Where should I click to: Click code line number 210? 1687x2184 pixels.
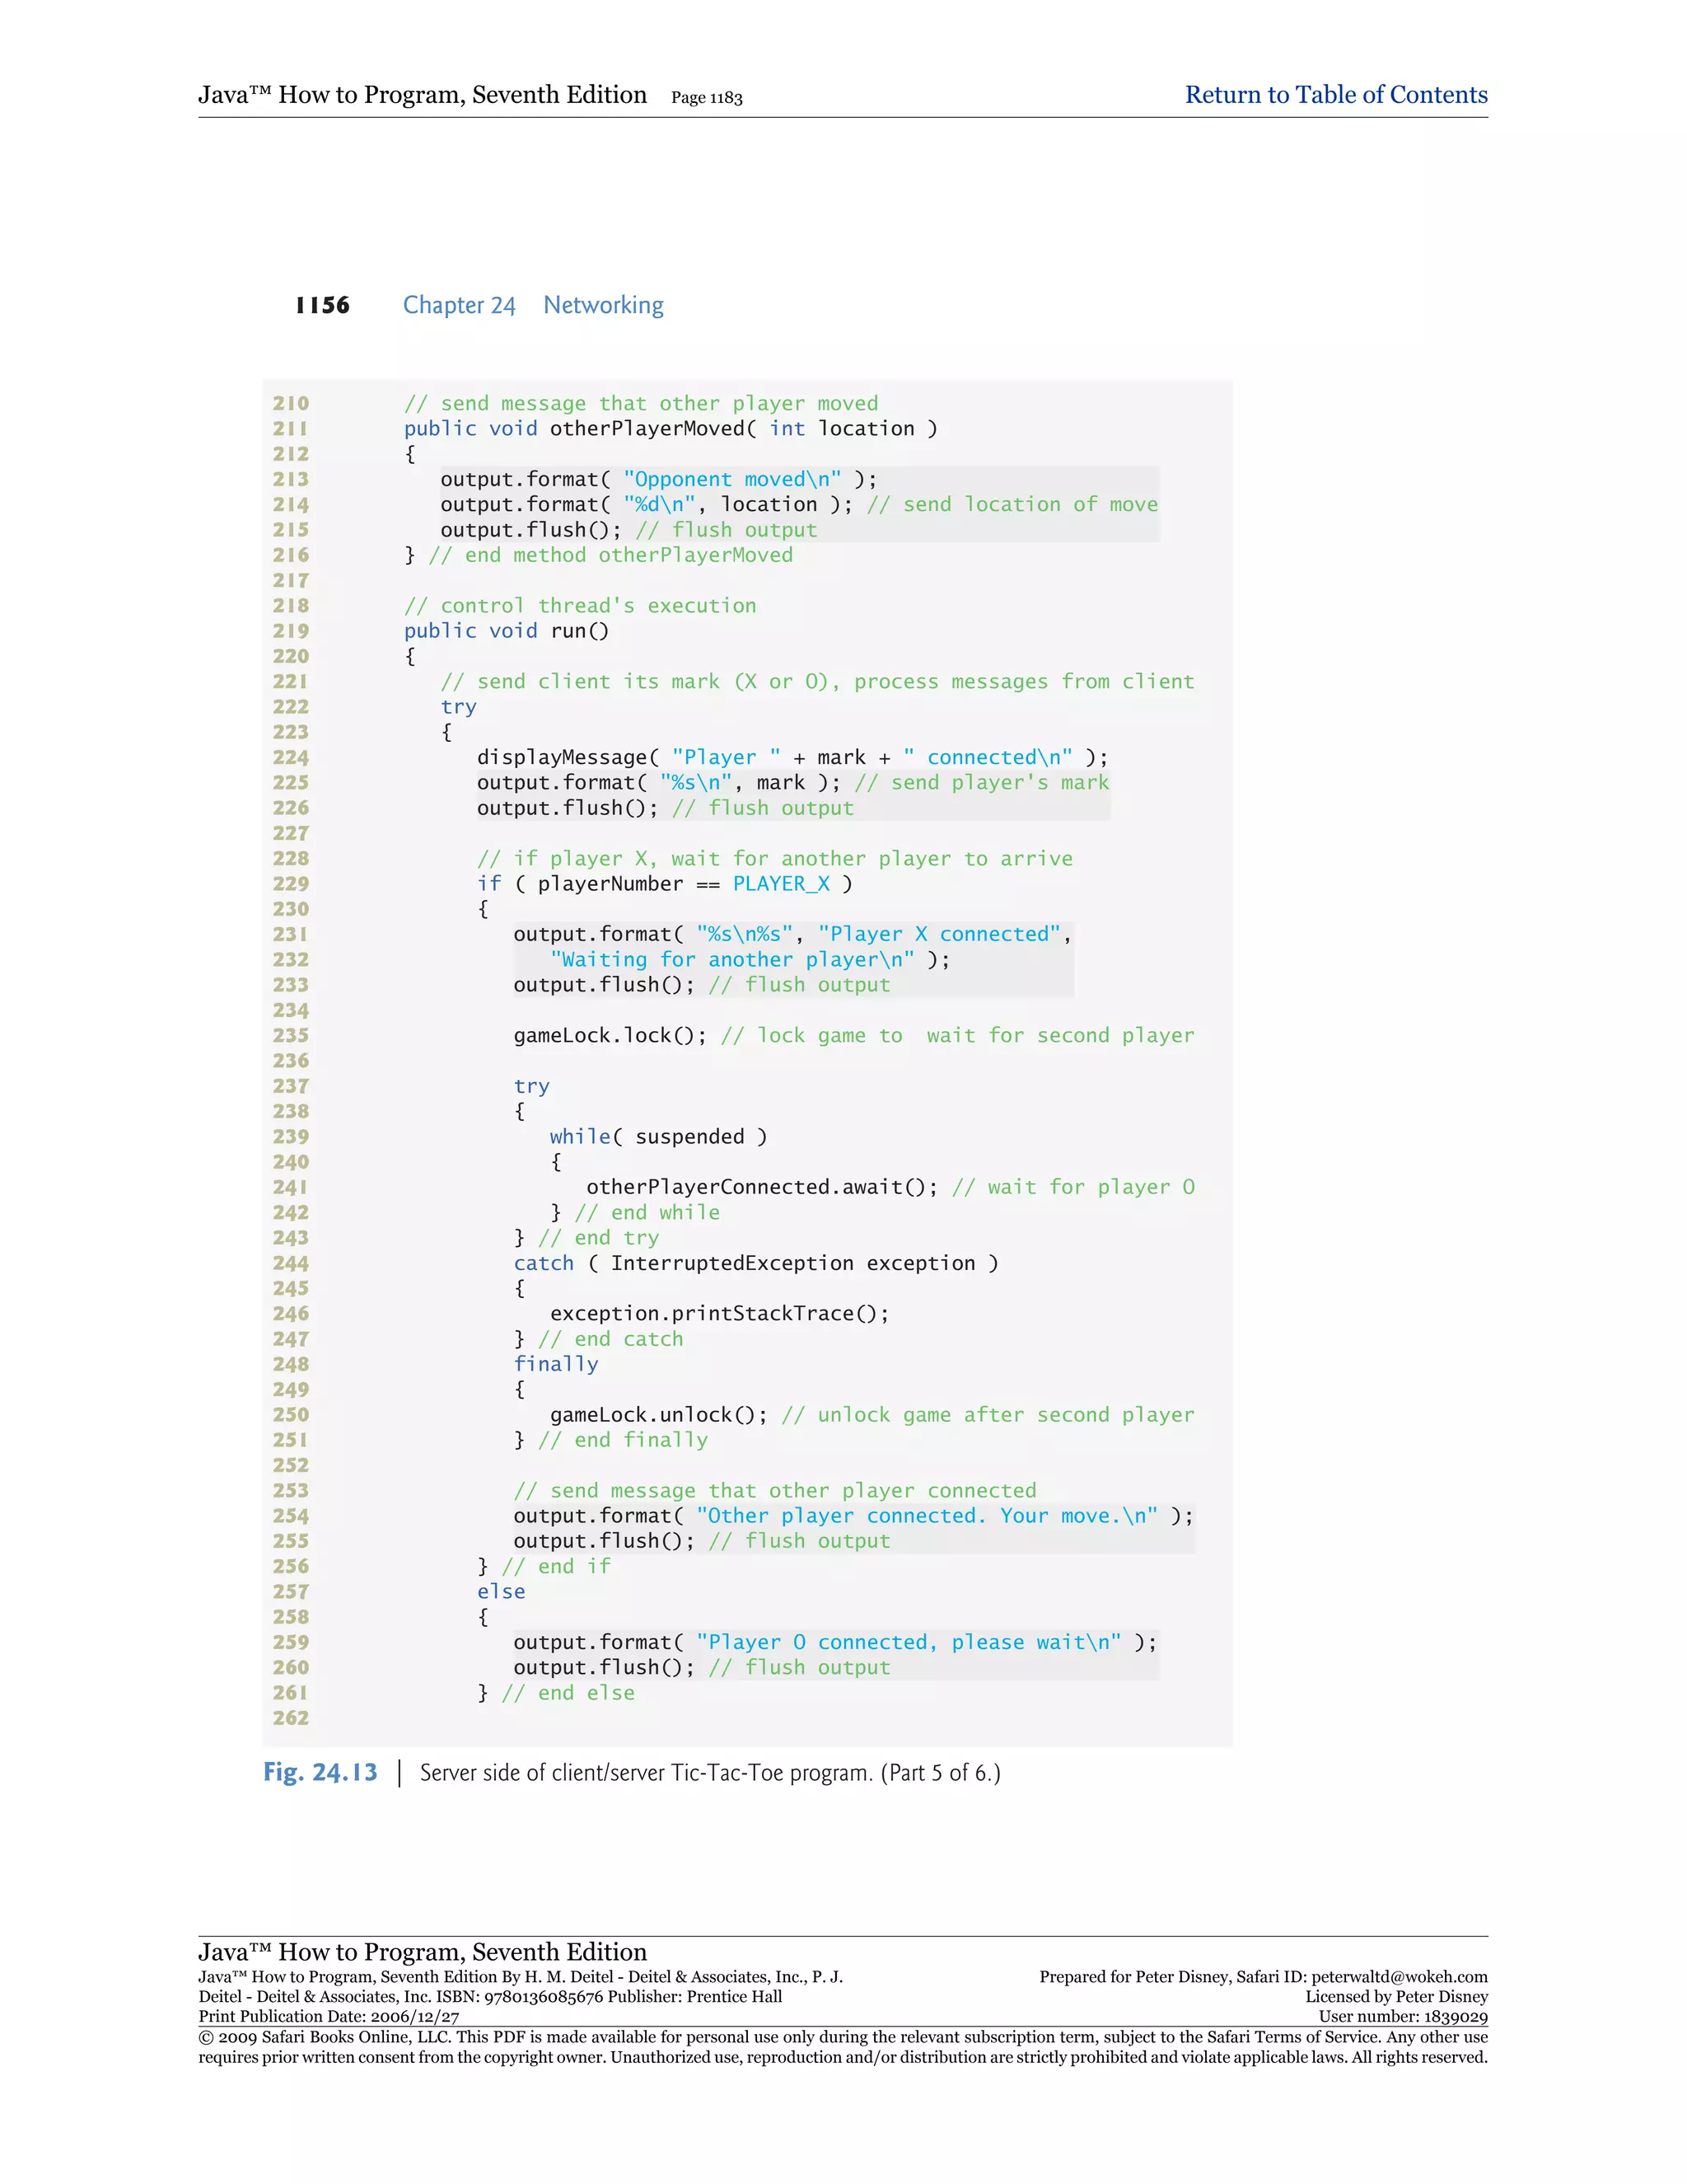[x=291, y=403]
